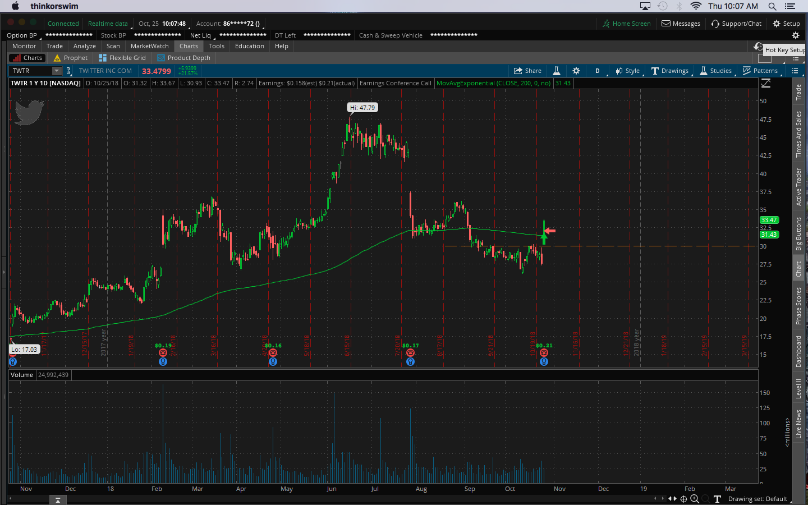
Task: Open the Flexible Grid sub-tab
Action: (x=122, y=58)
